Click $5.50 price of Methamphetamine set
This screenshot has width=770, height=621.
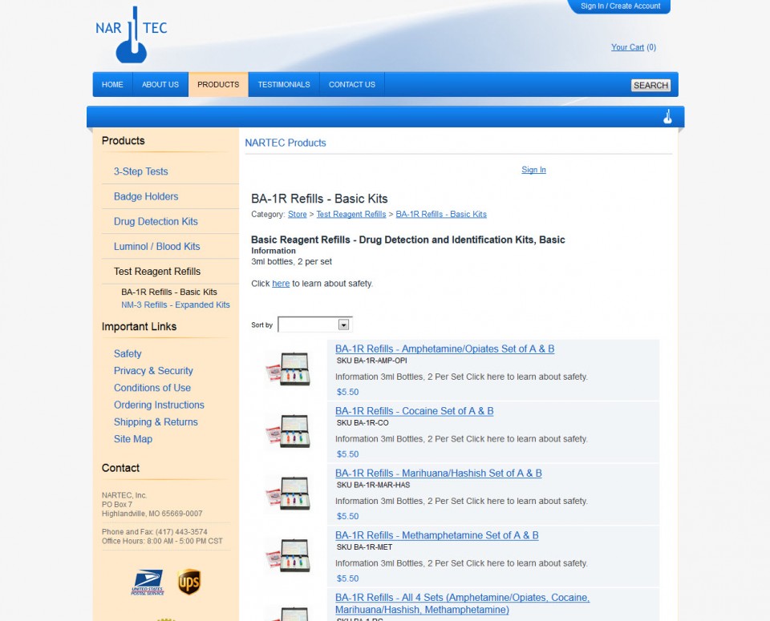tap(347, 579)
